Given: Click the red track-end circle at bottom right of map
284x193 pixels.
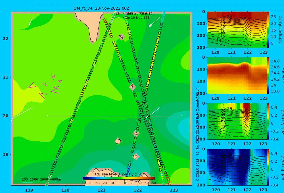Looking at the screenshot, I should (x=170, y=184).
